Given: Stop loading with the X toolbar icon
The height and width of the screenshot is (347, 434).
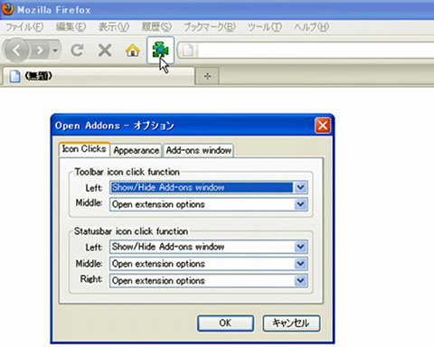Looking at the screenshot, I should click(105, 51).
